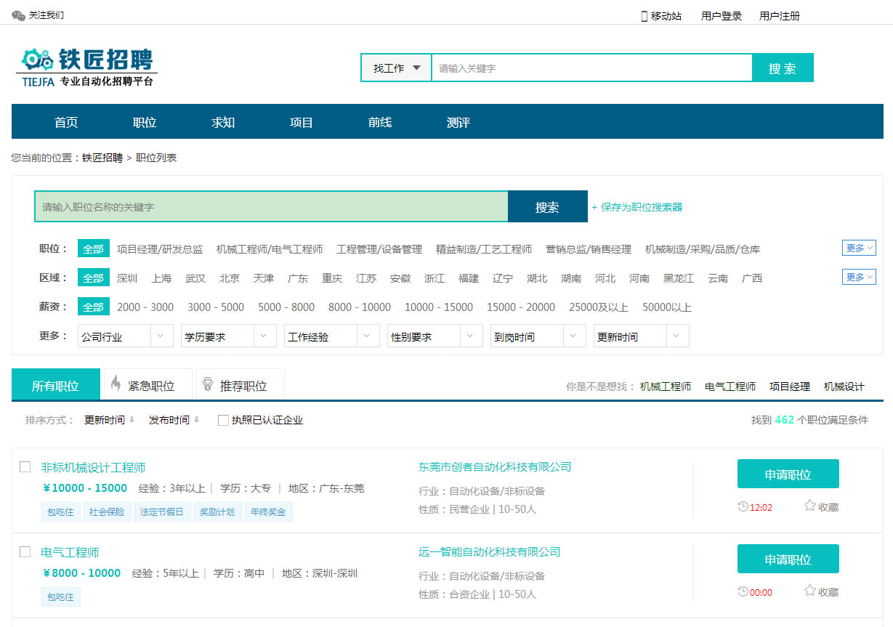This screenshot has width=893, height=627.
Task: Select salary 50000以上
Action: (x=667, y=307)
